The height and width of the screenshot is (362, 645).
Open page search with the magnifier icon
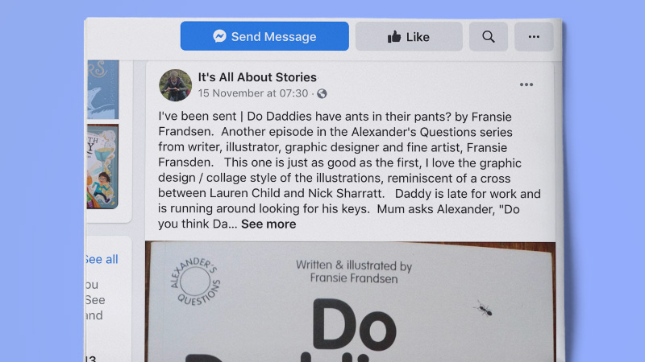point(489,36)
